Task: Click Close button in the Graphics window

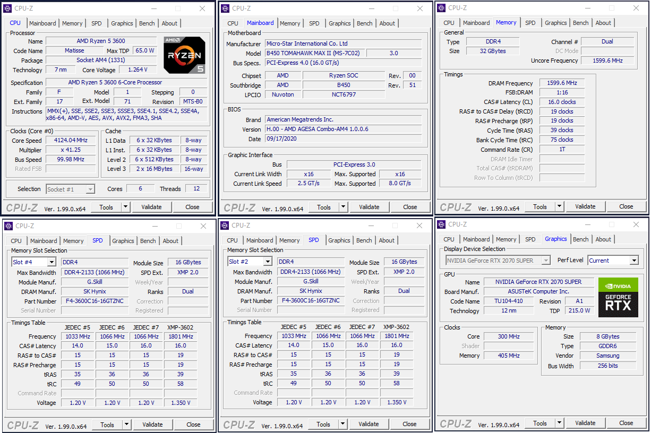Action: pyautogui.click(x=626, y=423)
